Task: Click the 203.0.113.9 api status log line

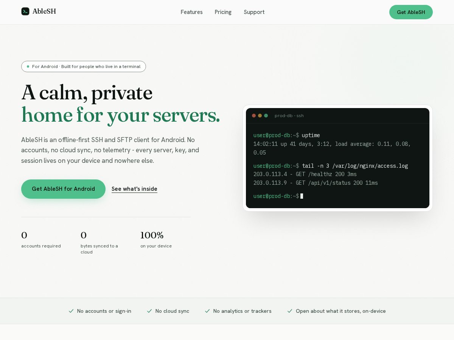Action: click(x=316, y=183)
